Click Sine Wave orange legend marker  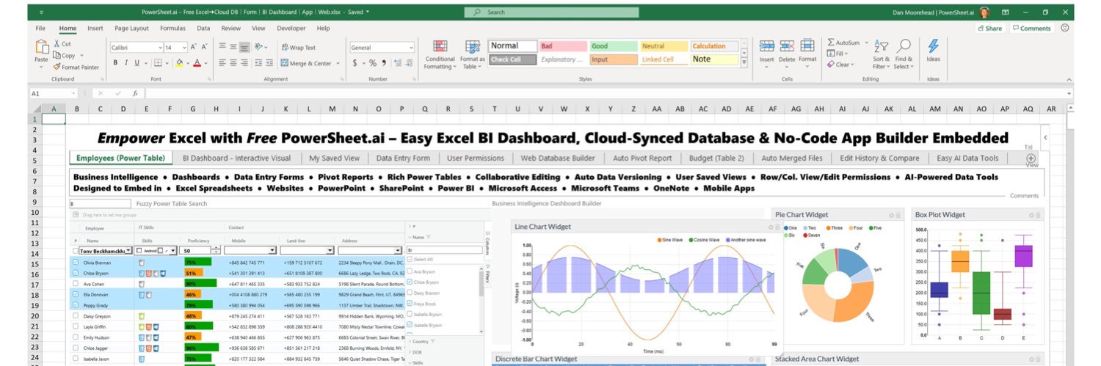click(x=658, y=240)
